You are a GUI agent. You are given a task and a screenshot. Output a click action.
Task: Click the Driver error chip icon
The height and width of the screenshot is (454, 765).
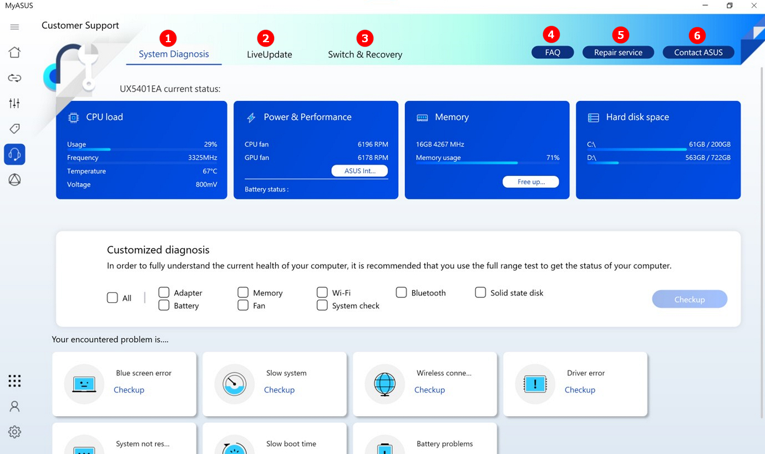535,384
